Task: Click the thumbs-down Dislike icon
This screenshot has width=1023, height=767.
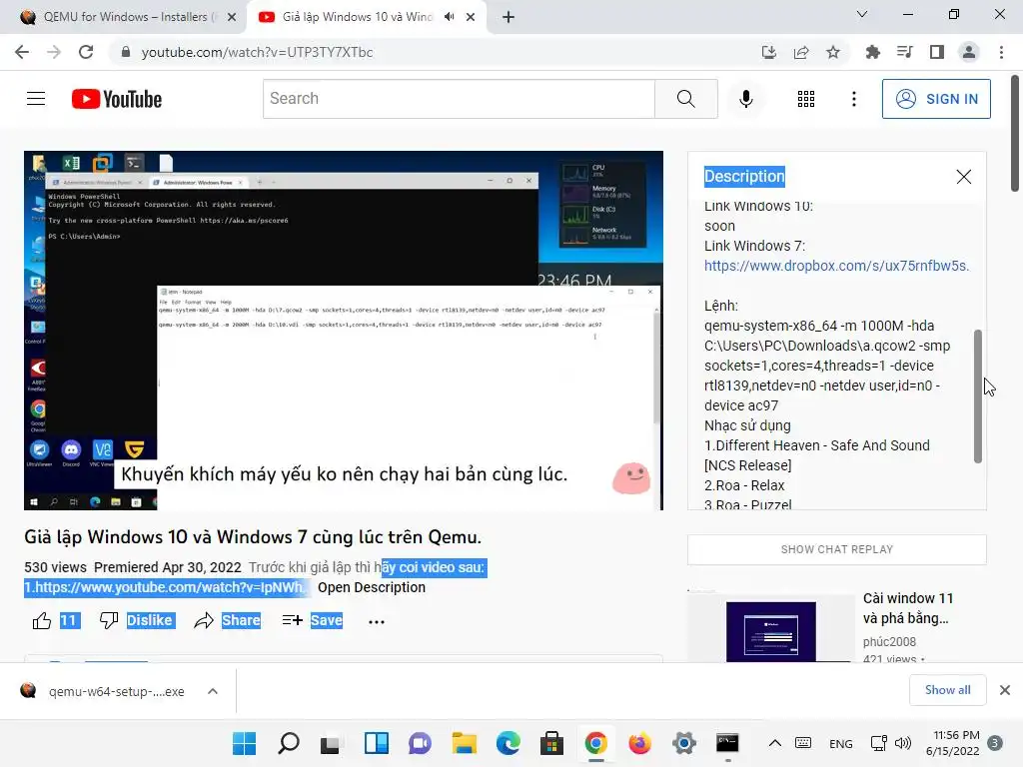Action: tap(108, 620)
